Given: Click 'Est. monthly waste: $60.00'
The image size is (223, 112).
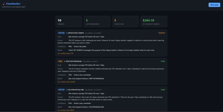Looking at the screenshot, I should click(66, 110).
